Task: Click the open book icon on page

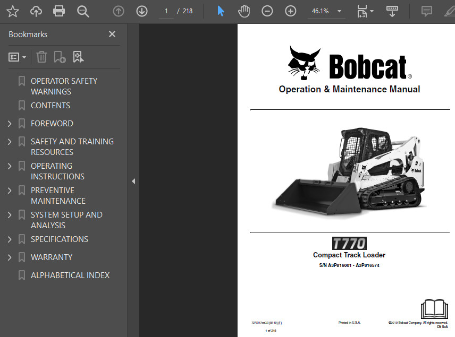Action: coord(434,309)
